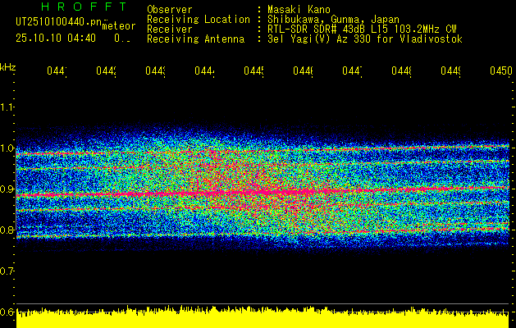Select the 0442 time marker
This screenshot has width=516, height=328.
[106, 71]
